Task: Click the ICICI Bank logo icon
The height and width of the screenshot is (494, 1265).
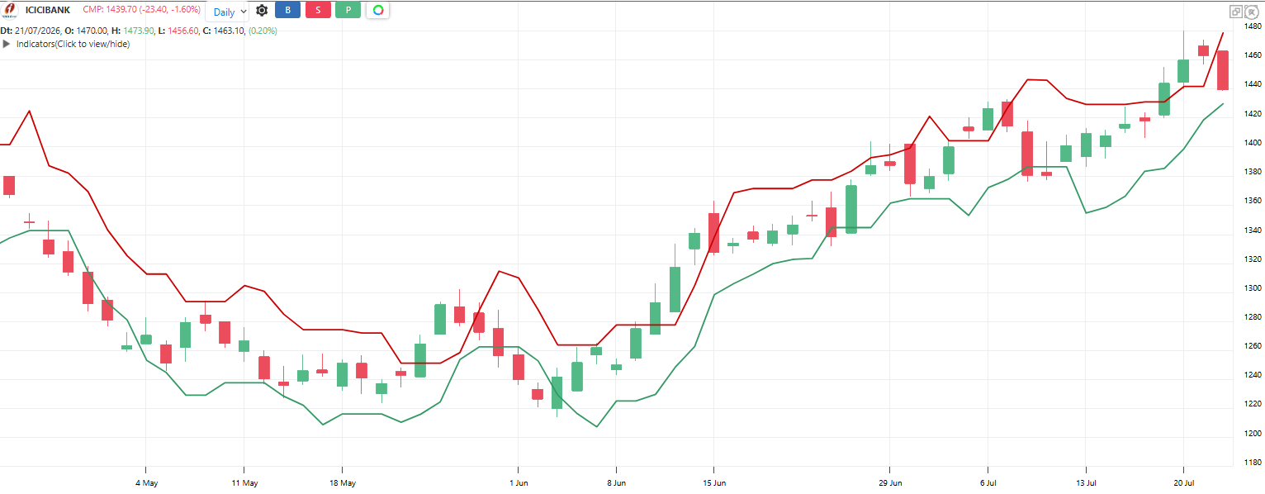Action: tap(9, 10)
